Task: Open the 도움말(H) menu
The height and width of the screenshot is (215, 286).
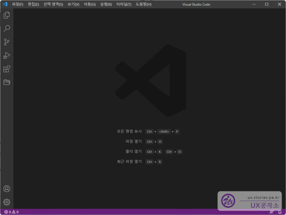Action: [144, 4]
